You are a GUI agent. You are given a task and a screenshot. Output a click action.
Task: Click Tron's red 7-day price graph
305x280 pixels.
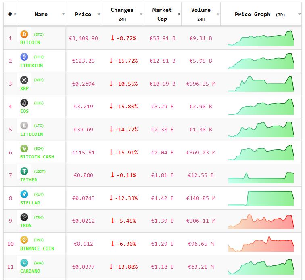click(x=261, y=221)
